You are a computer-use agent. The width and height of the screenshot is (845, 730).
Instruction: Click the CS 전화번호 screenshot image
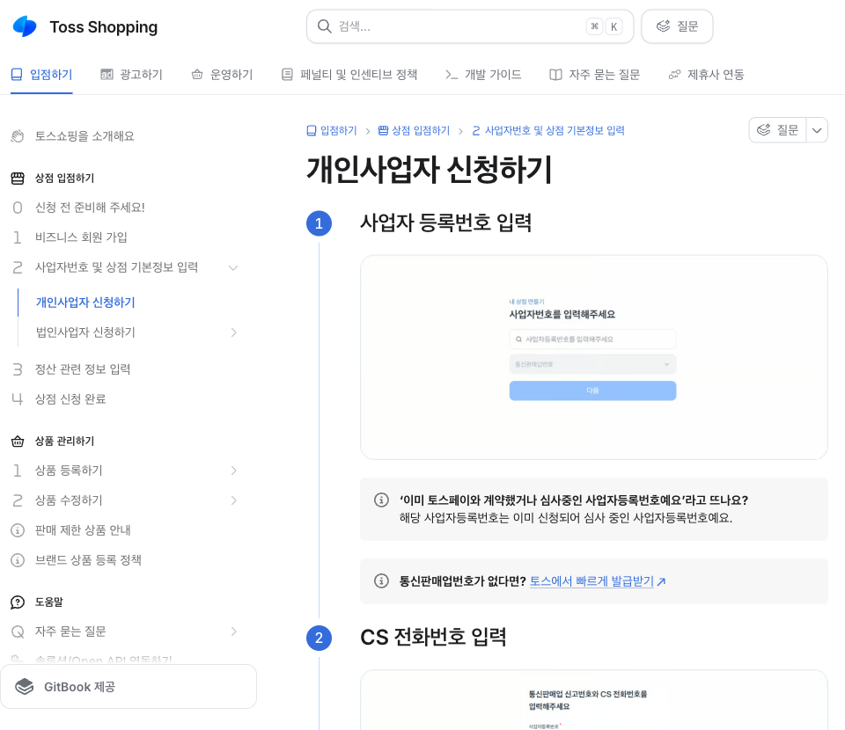(x=594, y=700)
